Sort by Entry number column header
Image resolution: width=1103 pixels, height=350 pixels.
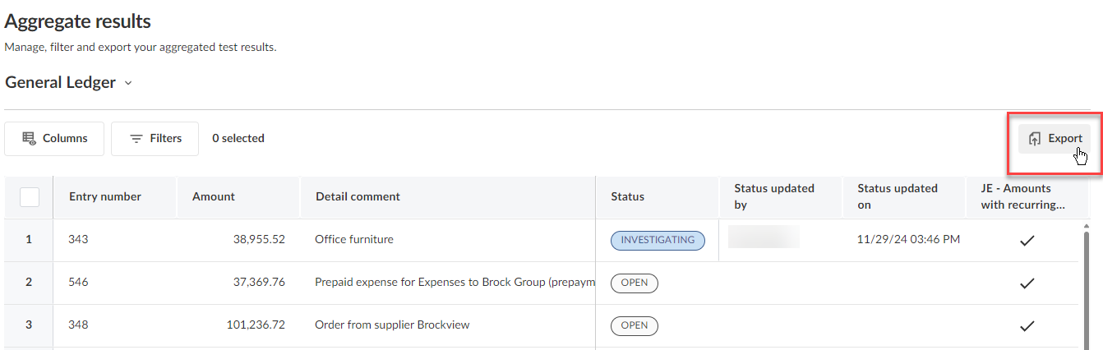pyautogui.click(x=105, y=197)
